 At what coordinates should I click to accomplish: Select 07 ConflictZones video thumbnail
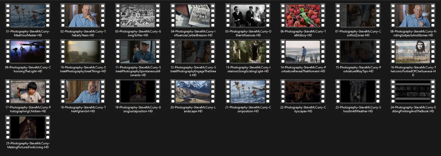click(x=358, y=16)
